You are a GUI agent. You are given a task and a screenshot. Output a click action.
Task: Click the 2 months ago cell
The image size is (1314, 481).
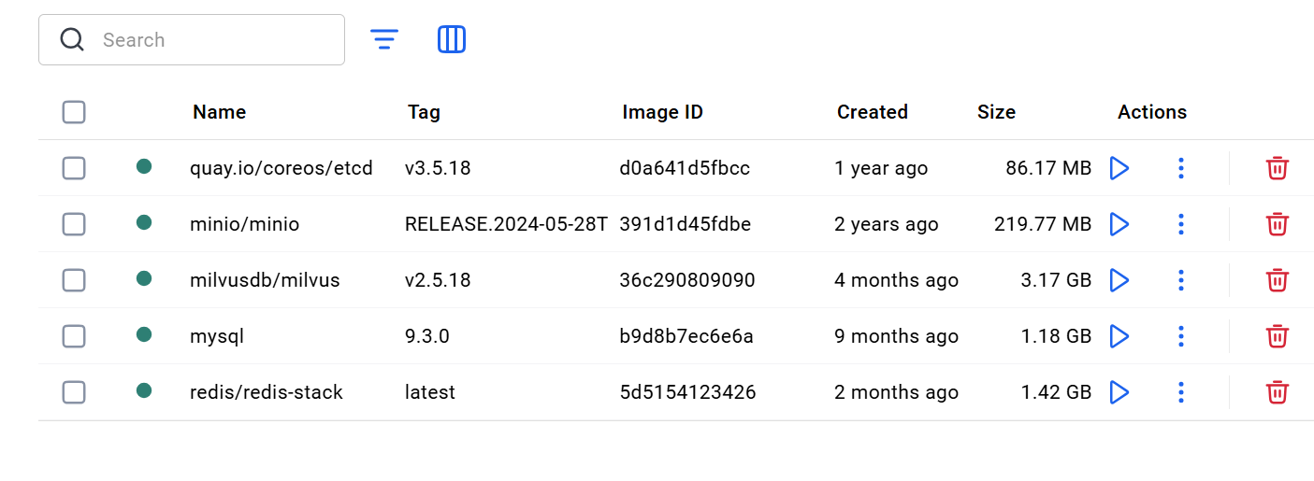pyautogui.click(x=897, y=392)
